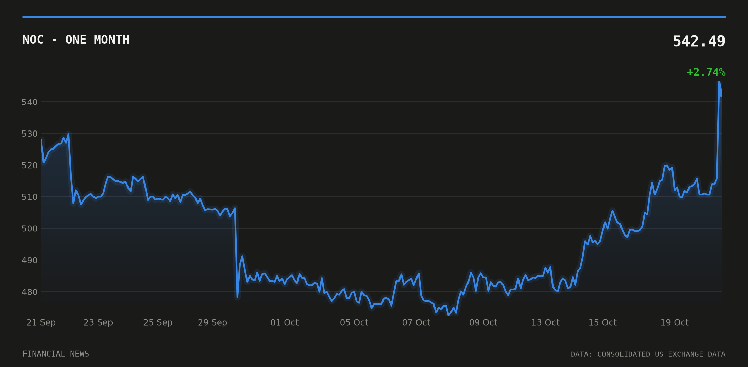748x367 pixels.
Task: Click the FINANCIAL NEWS footer text
Action: (x=56, y=354)
